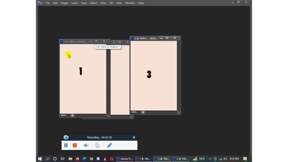The image size is (288, 162).
Task: Open the Filter menu
Action: (103, 3)
